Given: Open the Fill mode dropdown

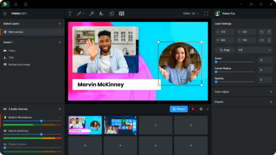Looking at the screenshot, I should tap(254, 50).
